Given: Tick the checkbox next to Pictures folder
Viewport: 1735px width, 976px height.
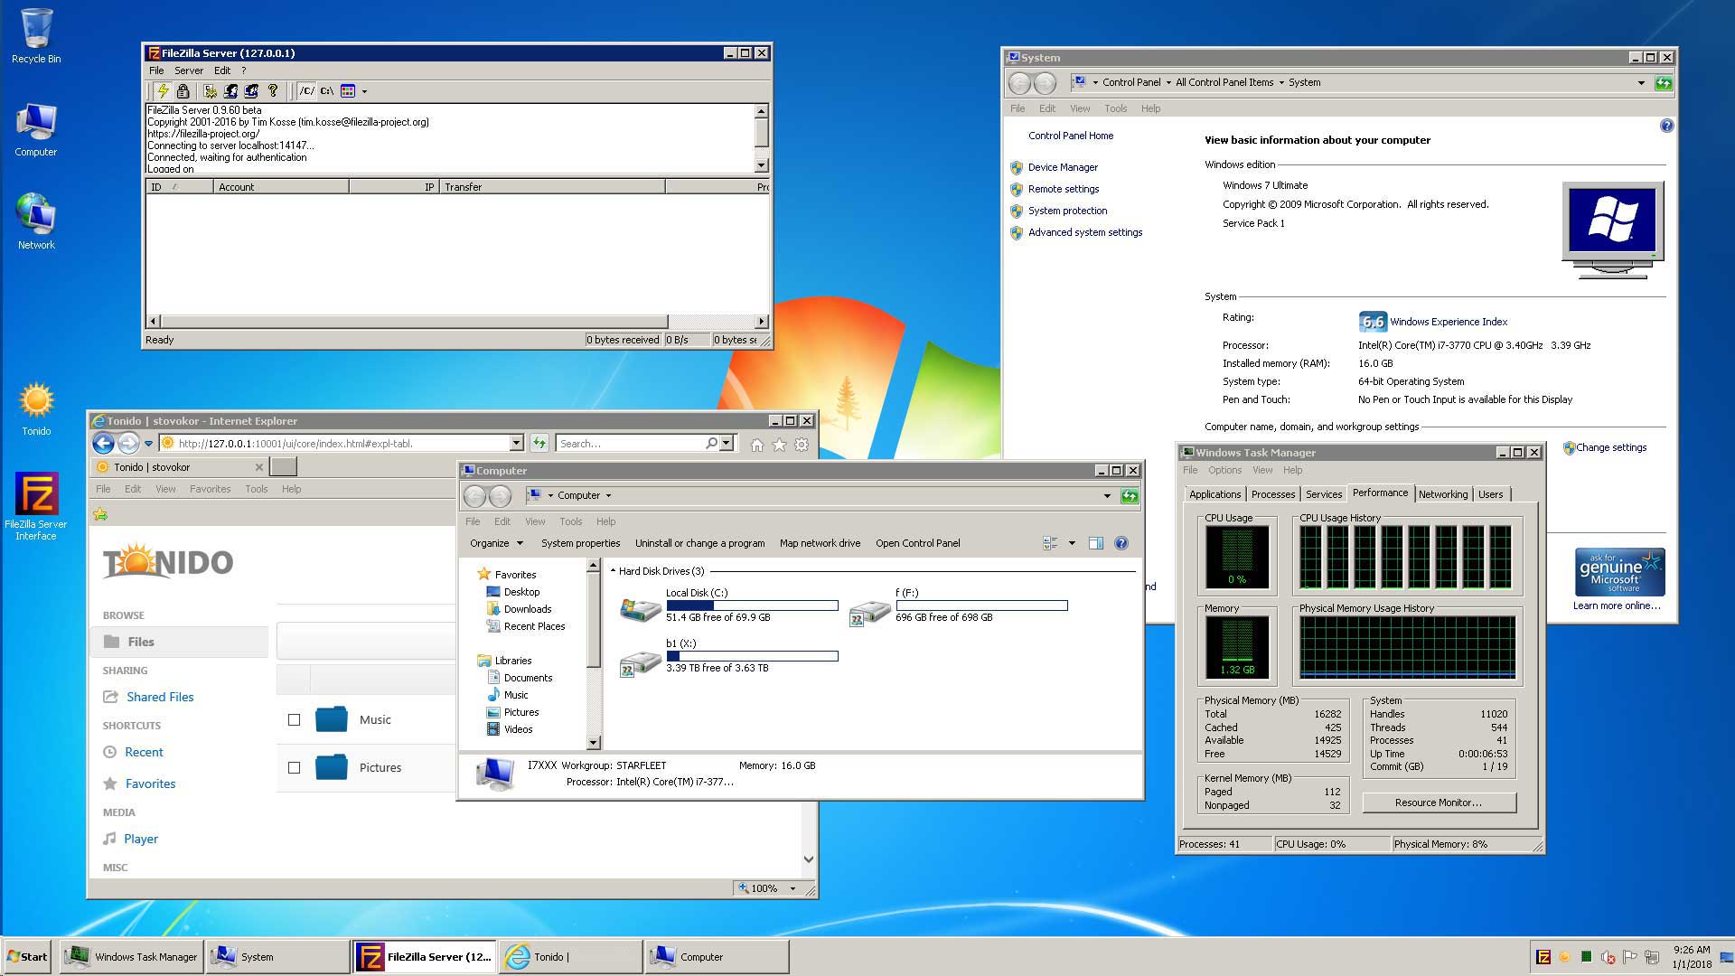Looking at the screenshot, I should [294, 767].
